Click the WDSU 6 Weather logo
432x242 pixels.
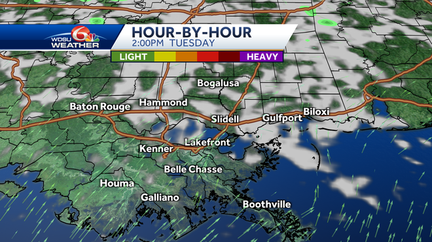pos(75,37)
